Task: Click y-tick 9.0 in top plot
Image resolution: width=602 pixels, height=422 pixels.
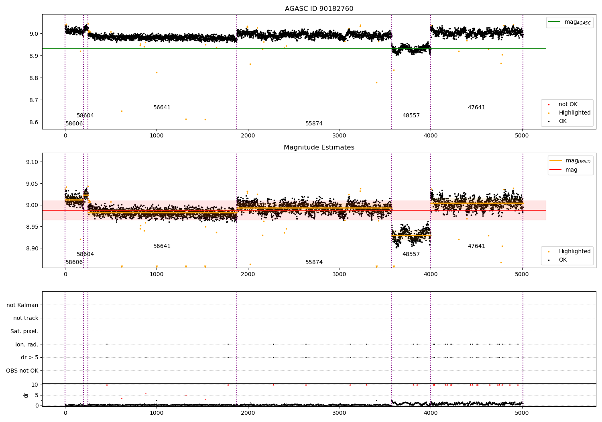Action: tap(34, 34)
